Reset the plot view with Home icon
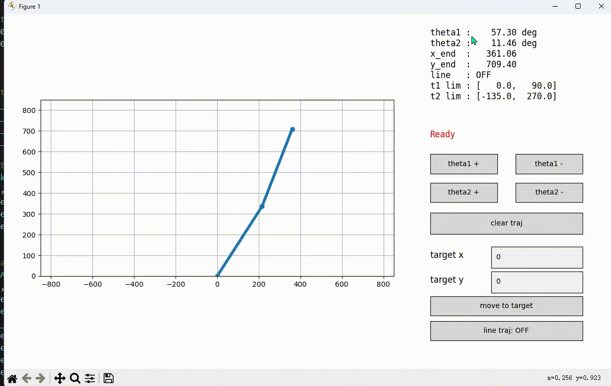This screenshot has height=386, width=611. [x=12, y=378]
